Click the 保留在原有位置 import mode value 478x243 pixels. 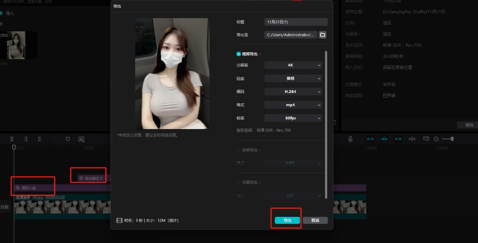(x=397, y=67)
